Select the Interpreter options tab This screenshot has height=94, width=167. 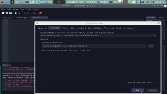(x=55, y=28)
